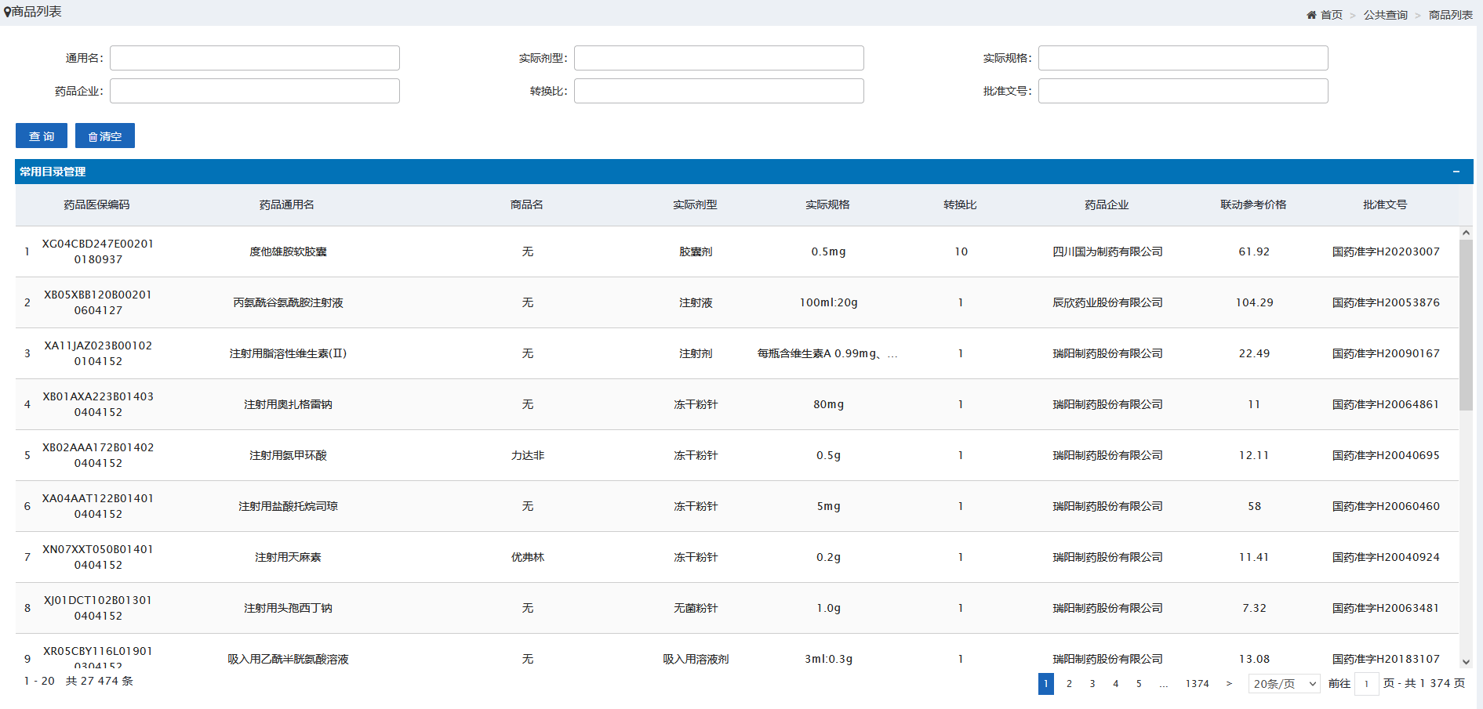Focus the 批准文号 input field

(x=1183, y=91)
